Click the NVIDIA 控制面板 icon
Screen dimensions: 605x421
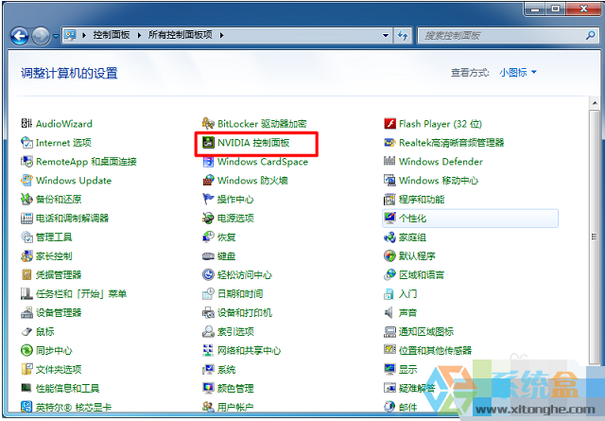coord(208,143)
